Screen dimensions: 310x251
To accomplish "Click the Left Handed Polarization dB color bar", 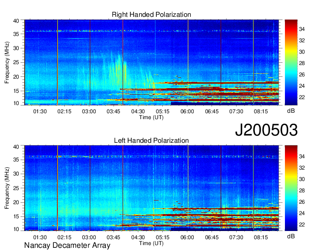I will pos(291,188).
